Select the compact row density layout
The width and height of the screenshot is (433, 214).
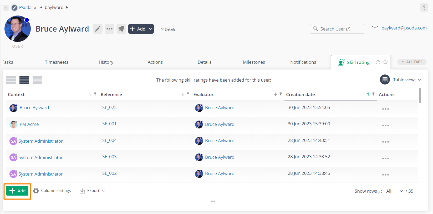click(x=37, y=80)
